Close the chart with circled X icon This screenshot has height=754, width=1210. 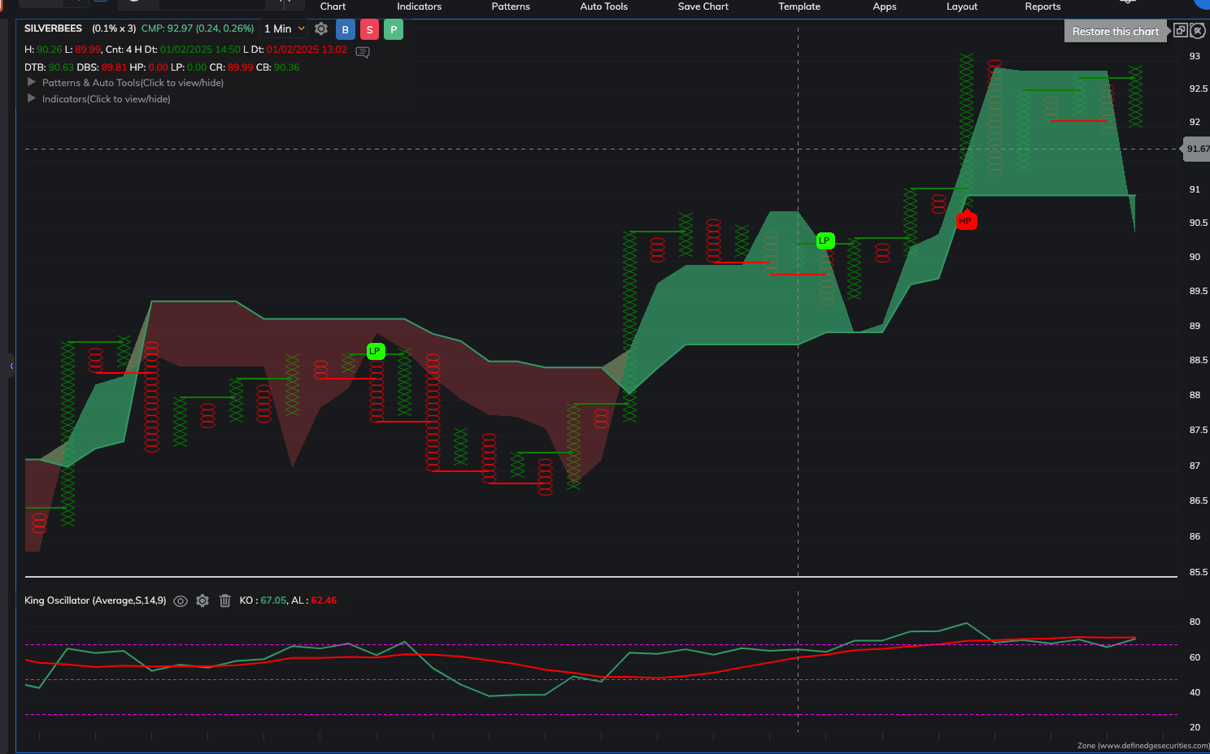pyautogui.click(x=1198, y=30)
